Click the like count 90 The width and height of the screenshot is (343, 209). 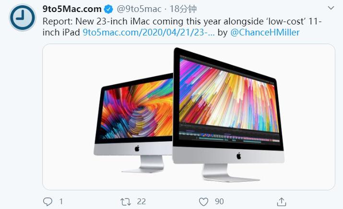pyautogui.click(x=219, y=201)
